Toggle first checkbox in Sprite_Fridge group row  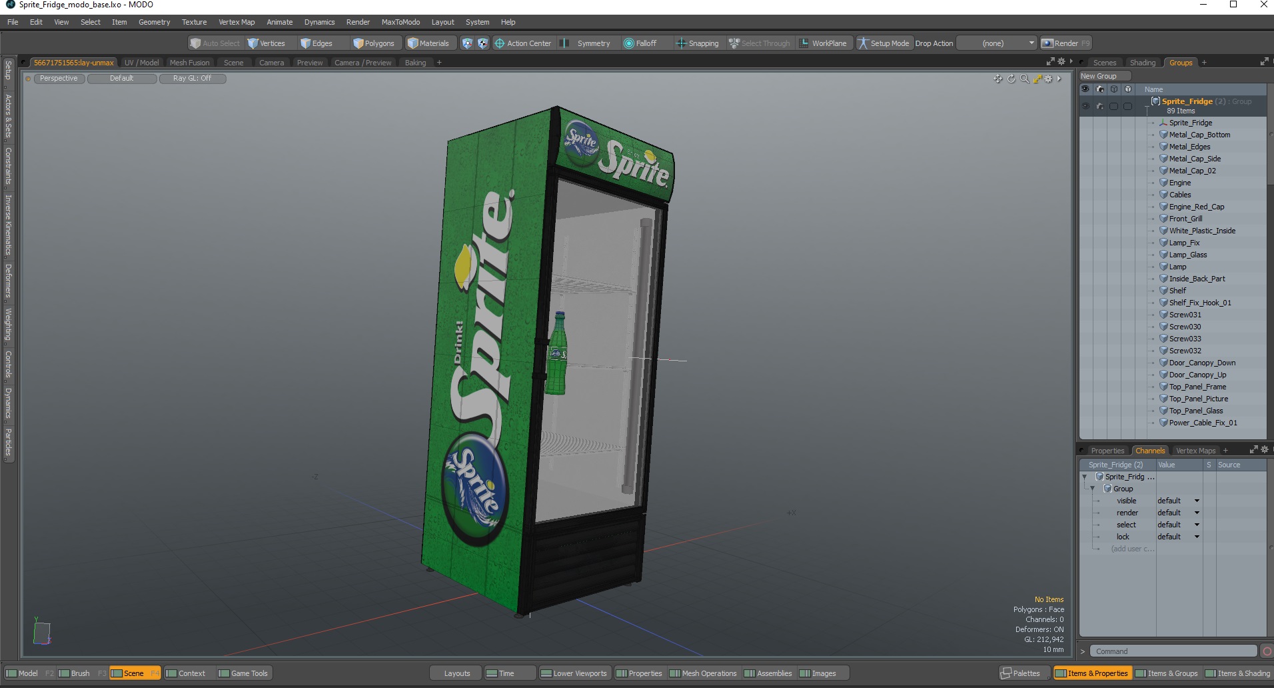point(1113,106)
